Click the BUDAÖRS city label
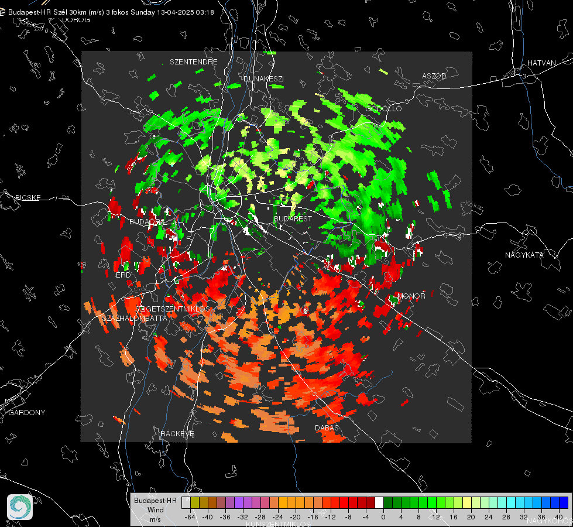Image resolution: width=573 pixels, height=527 pixels. coord(147,221)
